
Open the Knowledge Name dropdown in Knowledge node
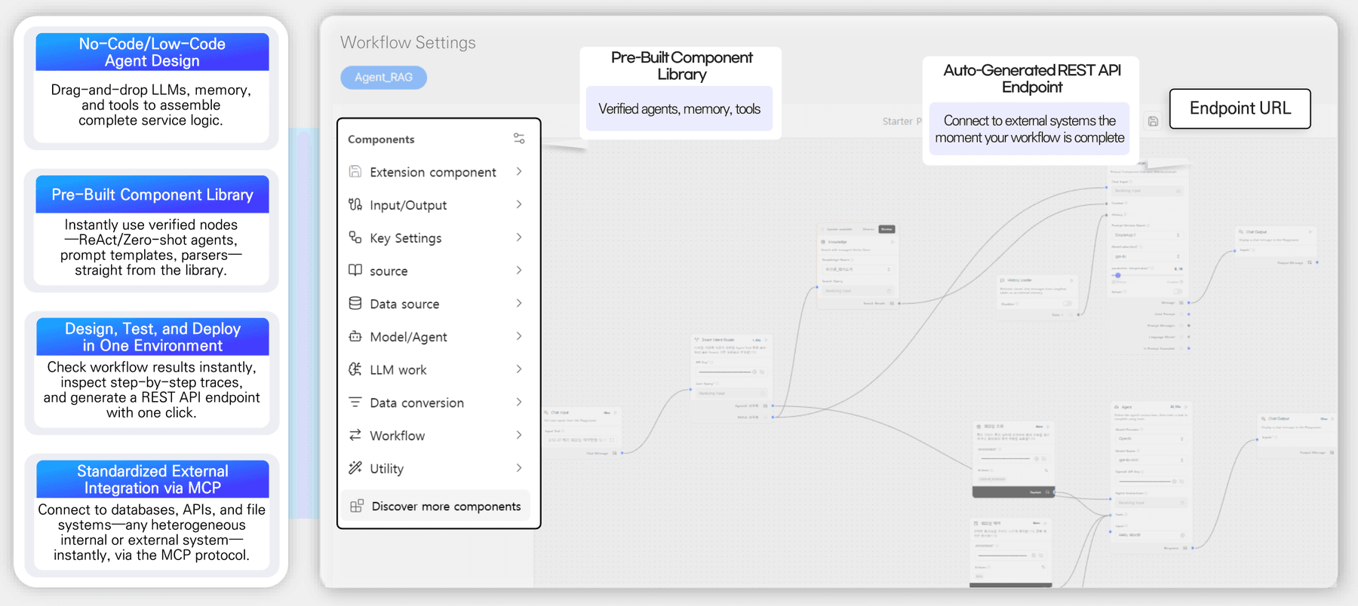tap(857, 269)
